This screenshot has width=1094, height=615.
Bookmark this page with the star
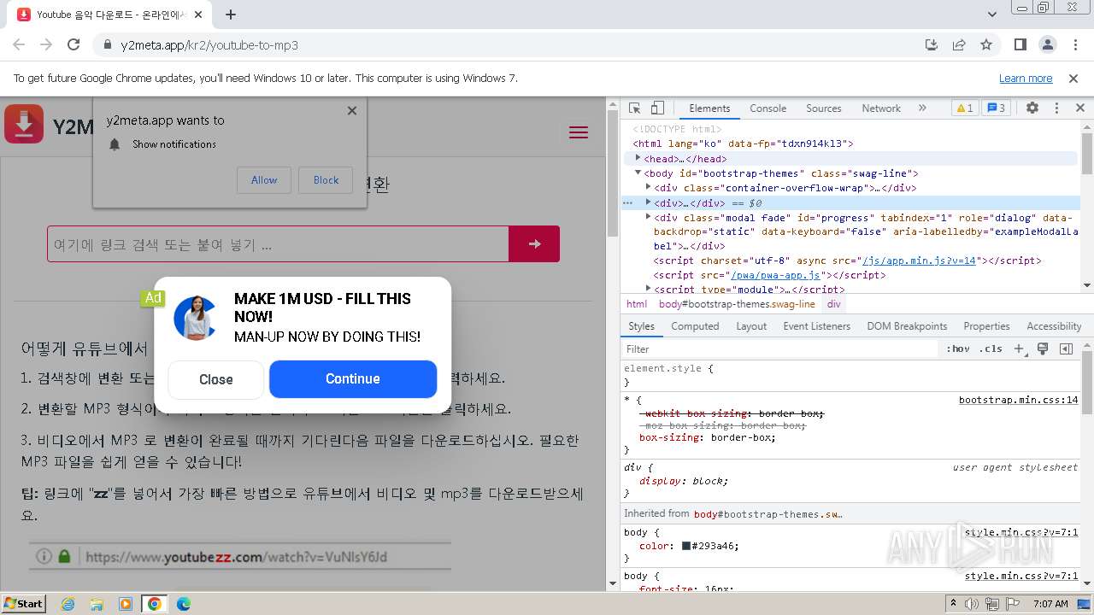[x=986, y=44]
